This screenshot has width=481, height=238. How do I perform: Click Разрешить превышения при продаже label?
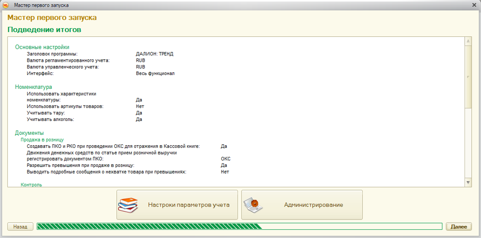tap(81, 165)
